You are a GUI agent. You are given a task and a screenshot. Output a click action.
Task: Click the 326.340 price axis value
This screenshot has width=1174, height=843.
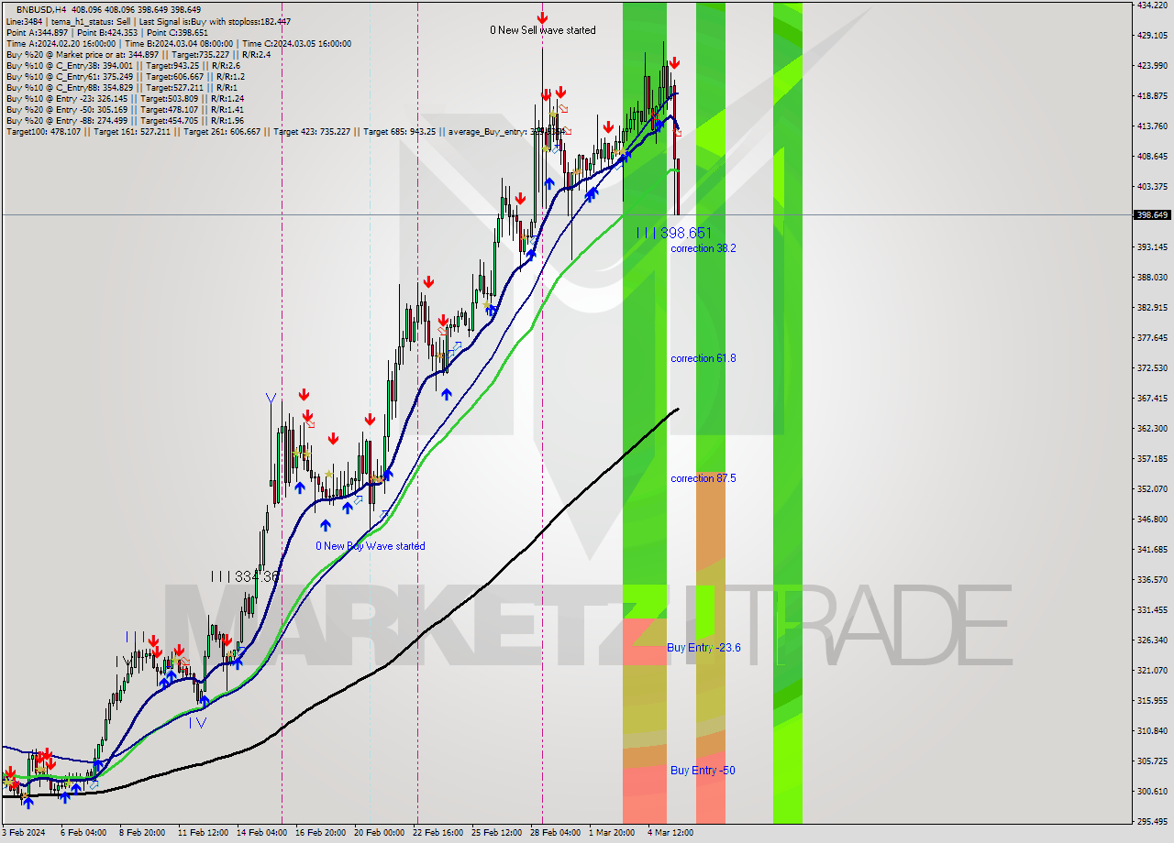[x=1152, y=640]
